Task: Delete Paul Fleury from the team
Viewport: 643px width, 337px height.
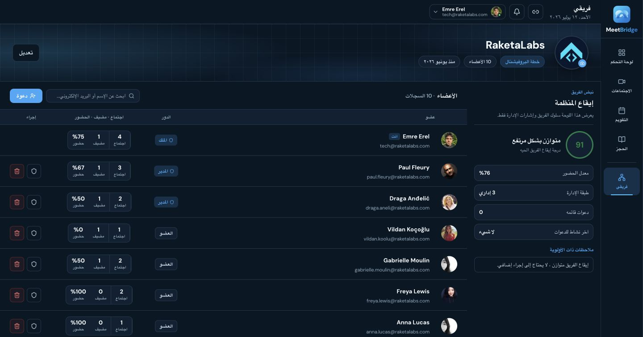Action: [x=17, y=171]
